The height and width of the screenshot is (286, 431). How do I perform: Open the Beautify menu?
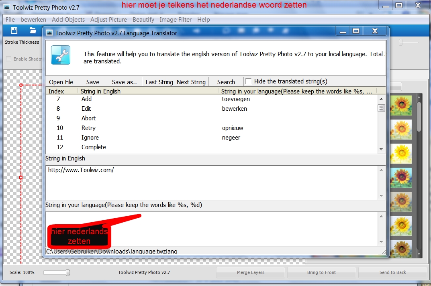(x=143, y=20)
